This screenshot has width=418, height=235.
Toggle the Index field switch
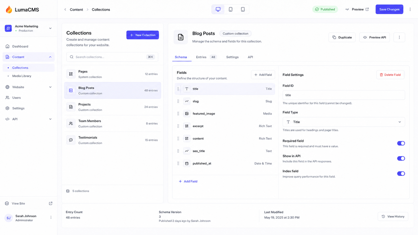click(x=401, y=174)
